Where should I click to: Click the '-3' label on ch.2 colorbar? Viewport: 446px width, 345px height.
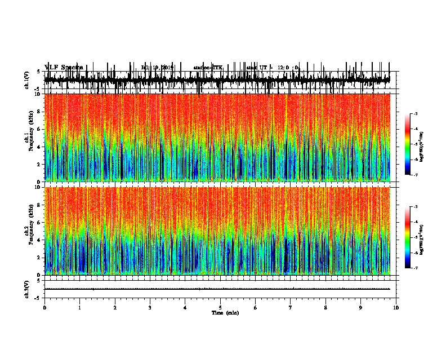416,207
